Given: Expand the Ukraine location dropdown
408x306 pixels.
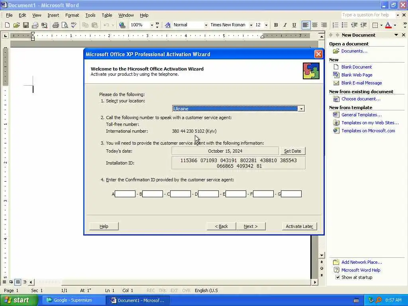Looking at the screenshot, I should pyautogui.click(x=301, y=109).
